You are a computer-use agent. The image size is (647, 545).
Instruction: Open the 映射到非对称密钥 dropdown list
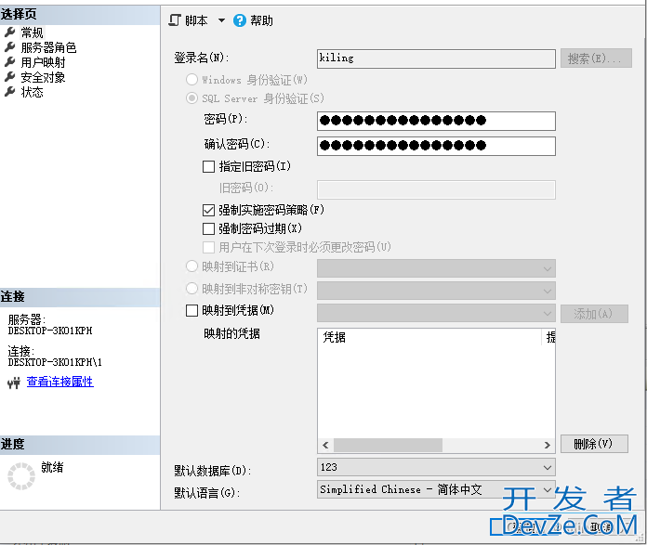(x=436, y=291)
